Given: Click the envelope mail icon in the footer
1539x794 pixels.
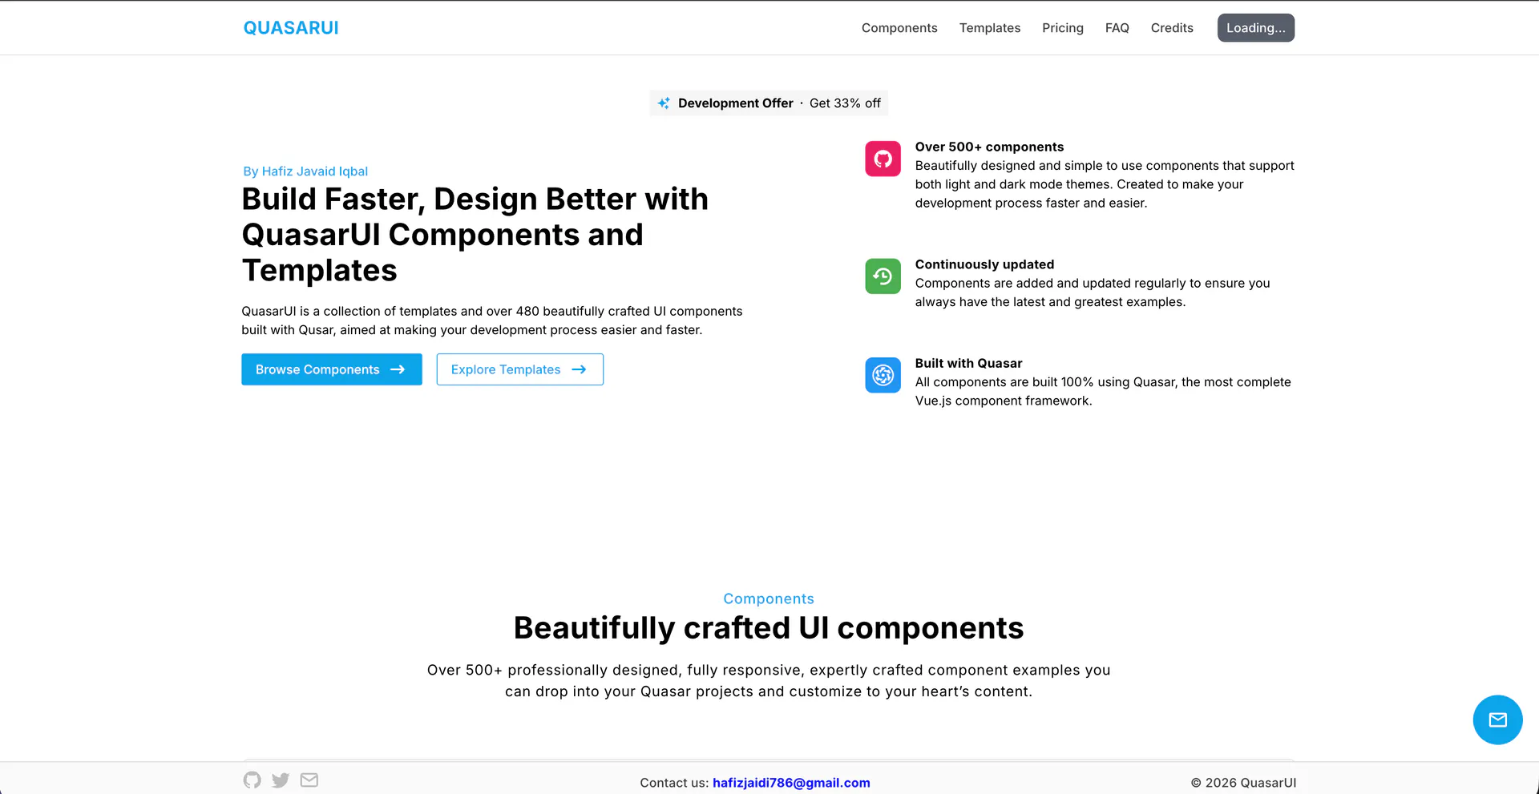Looking at the screenshot, I should point(309,780).
